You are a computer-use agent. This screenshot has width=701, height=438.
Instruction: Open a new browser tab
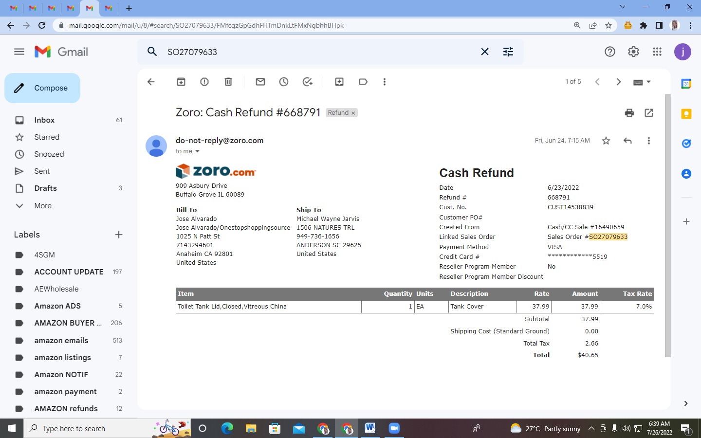(129, 8)
